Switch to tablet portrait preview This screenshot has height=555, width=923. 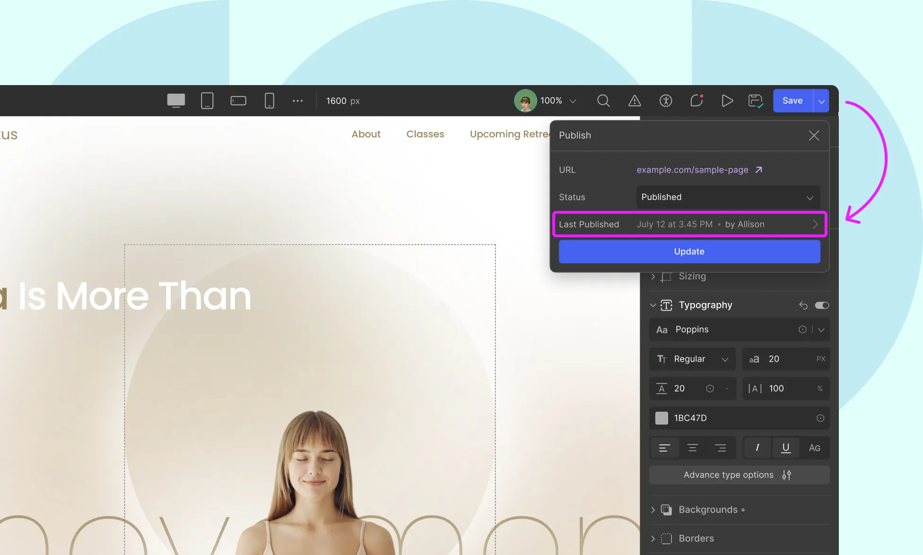coord(207,101)
